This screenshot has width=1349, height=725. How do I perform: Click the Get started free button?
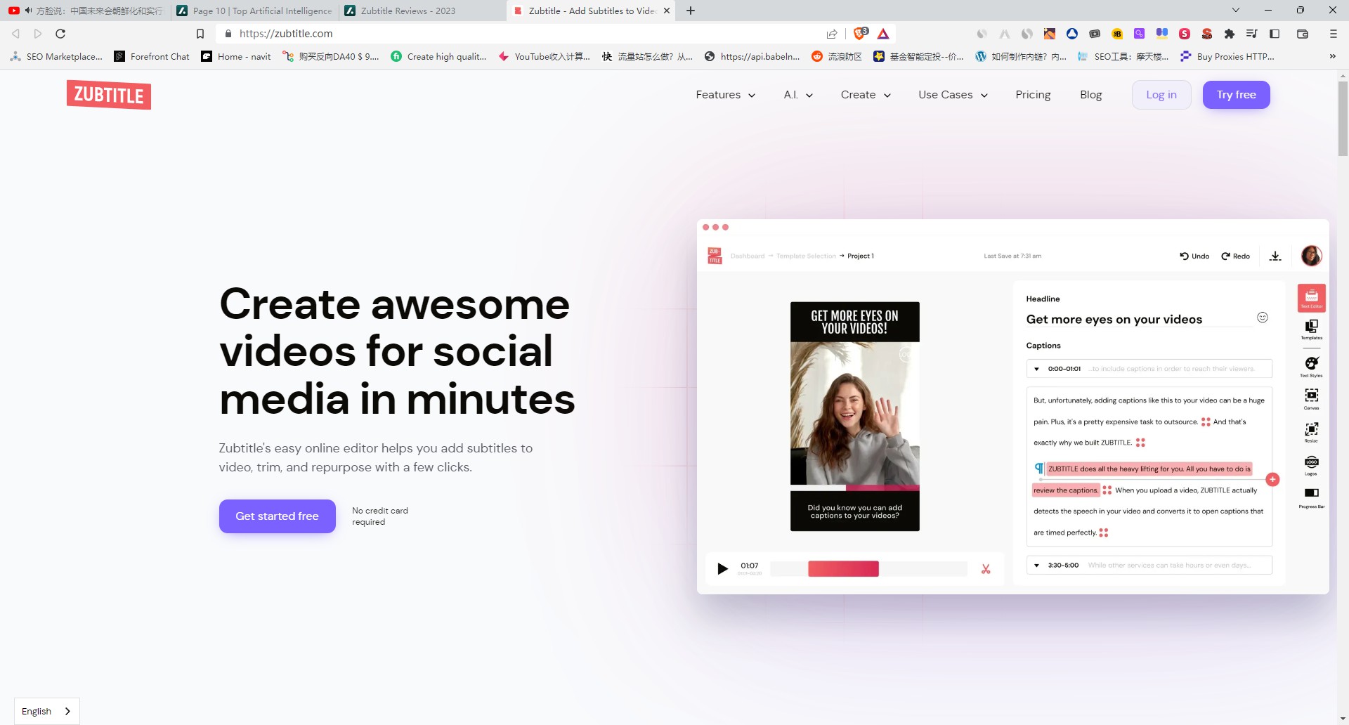277,516
